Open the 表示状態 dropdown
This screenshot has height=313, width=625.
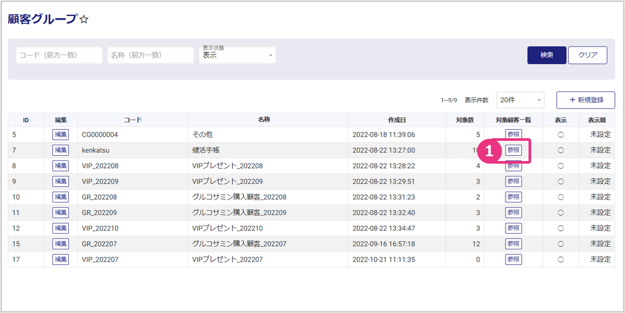click(237, 55)
